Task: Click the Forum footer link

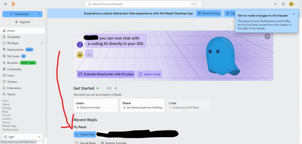Action: point(6,115)
